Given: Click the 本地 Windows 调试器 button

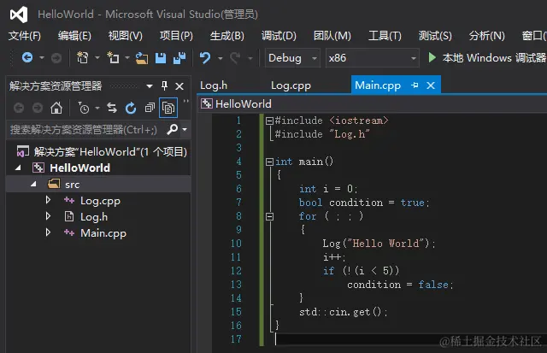Looking at the screenshot, I should point(486,57).
